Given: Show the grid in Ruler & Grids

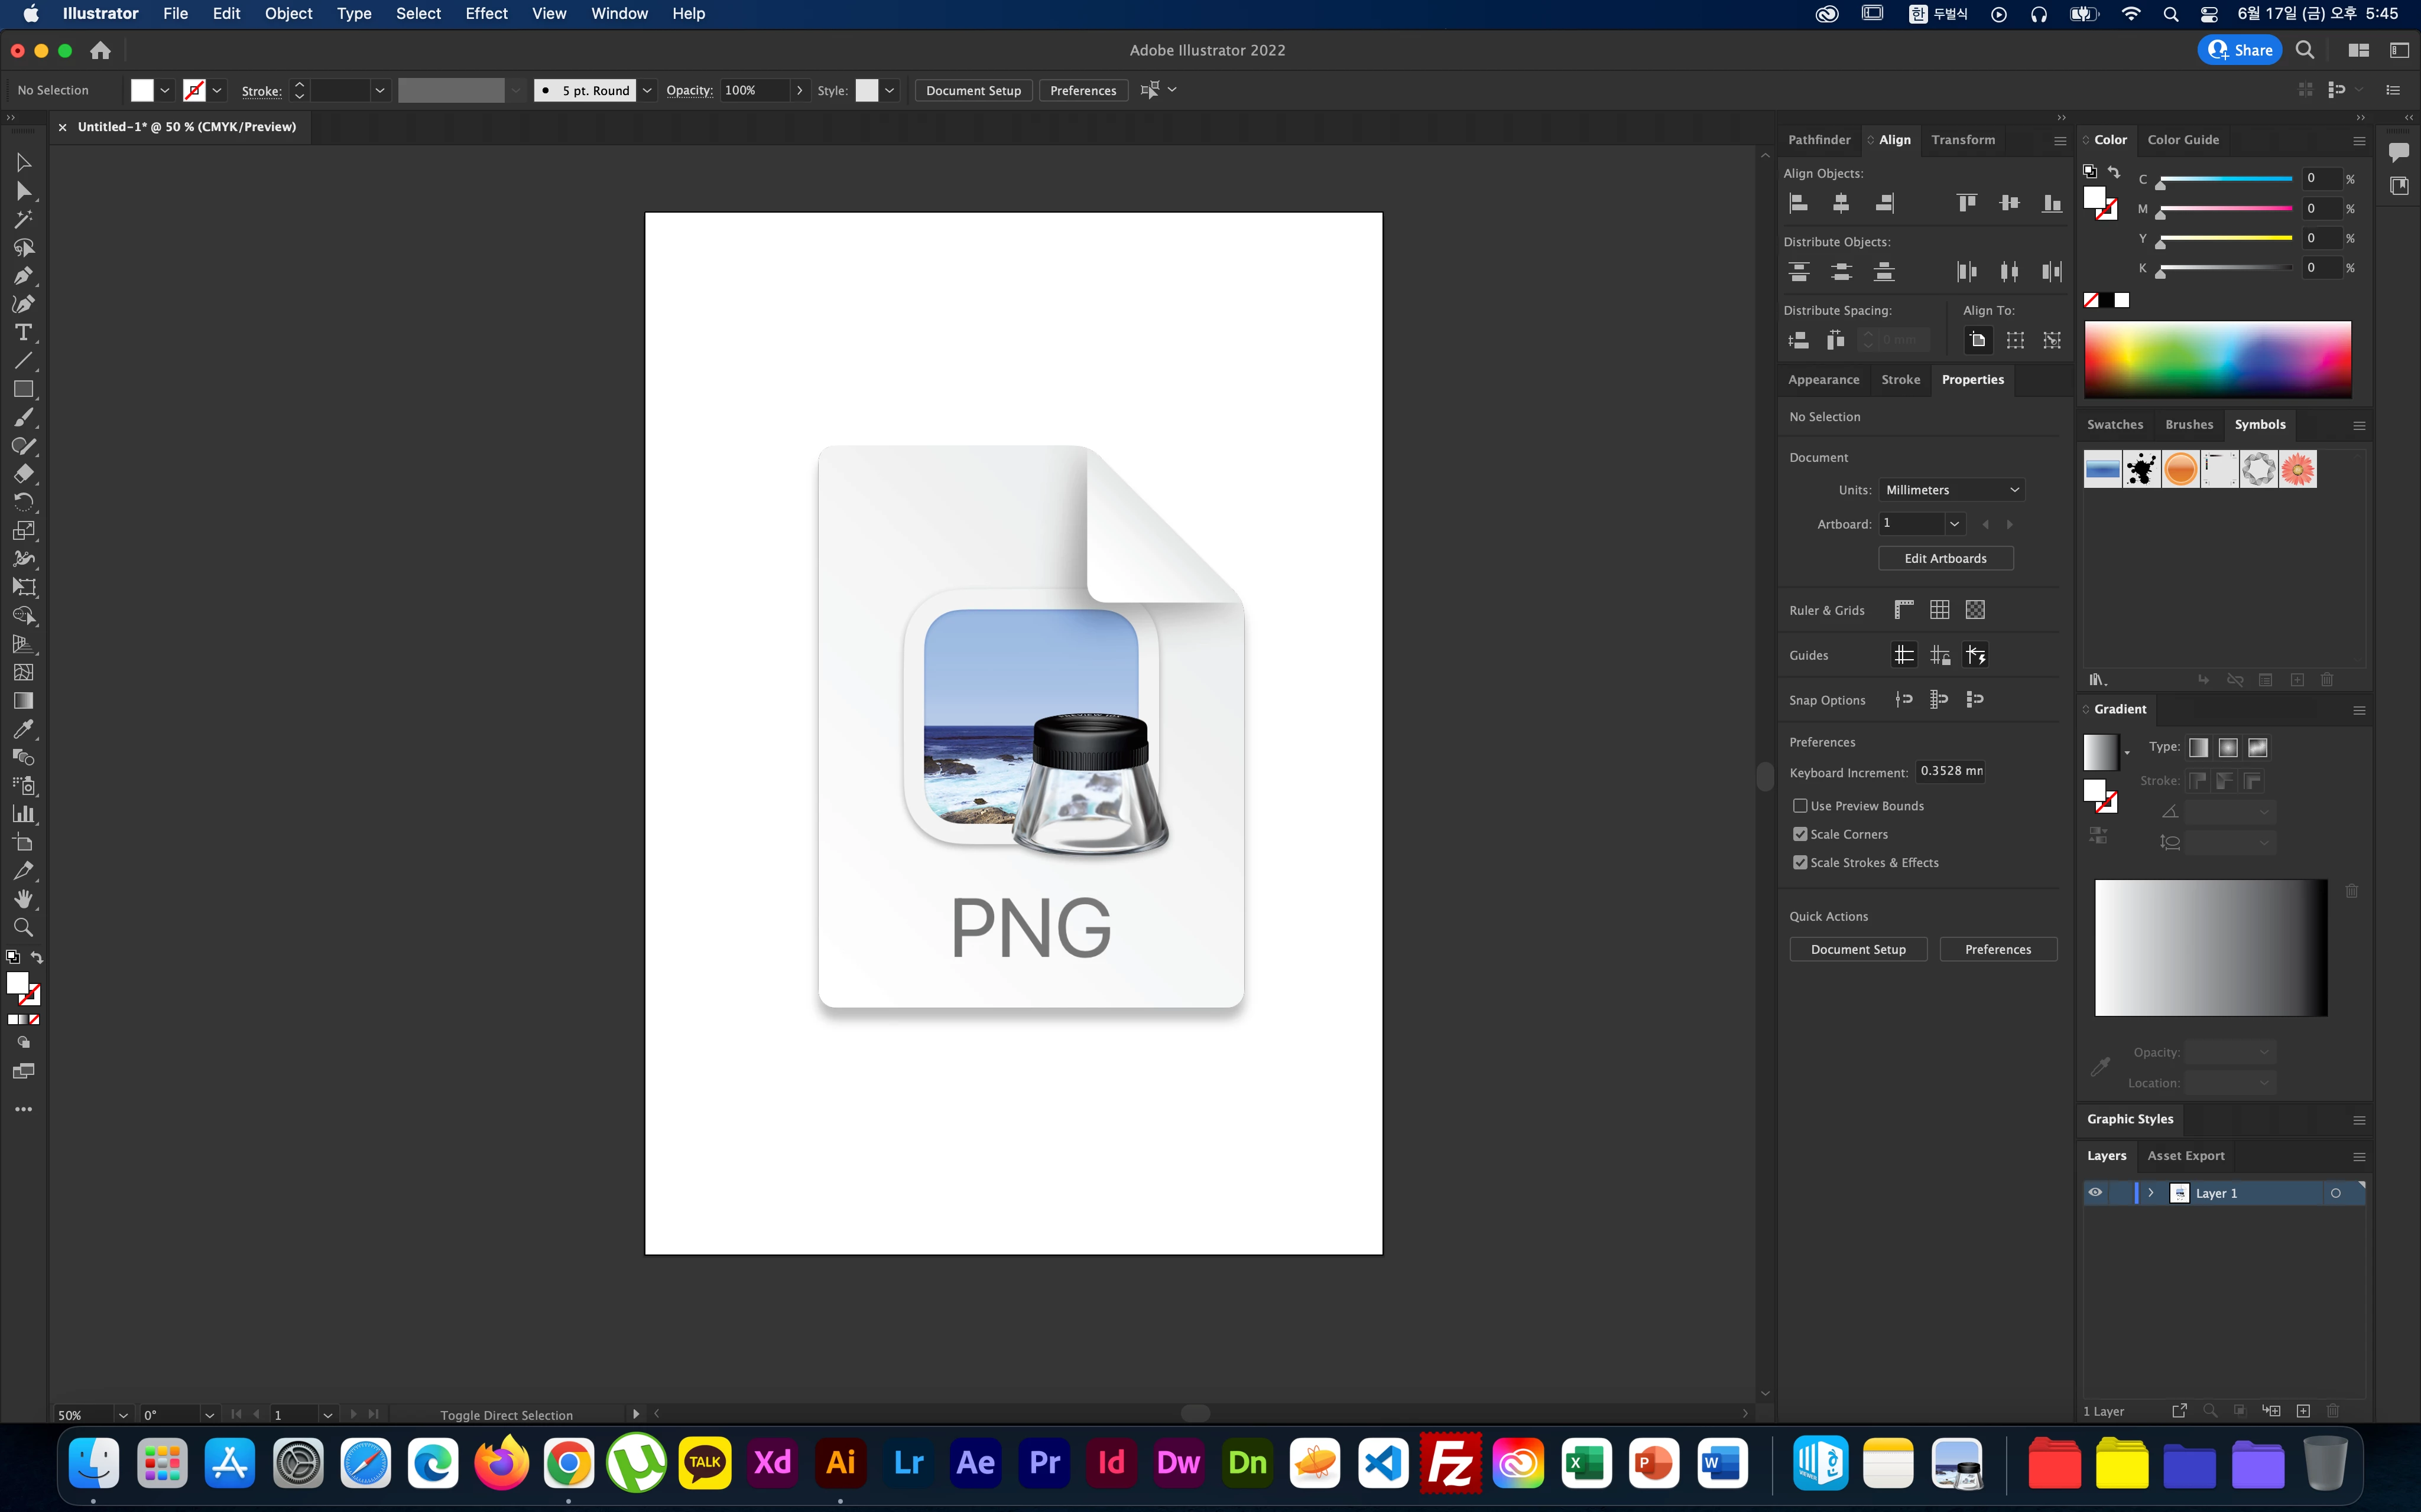Looking at the screenshot, I should pyautogui.click(x=1939, y=610).
